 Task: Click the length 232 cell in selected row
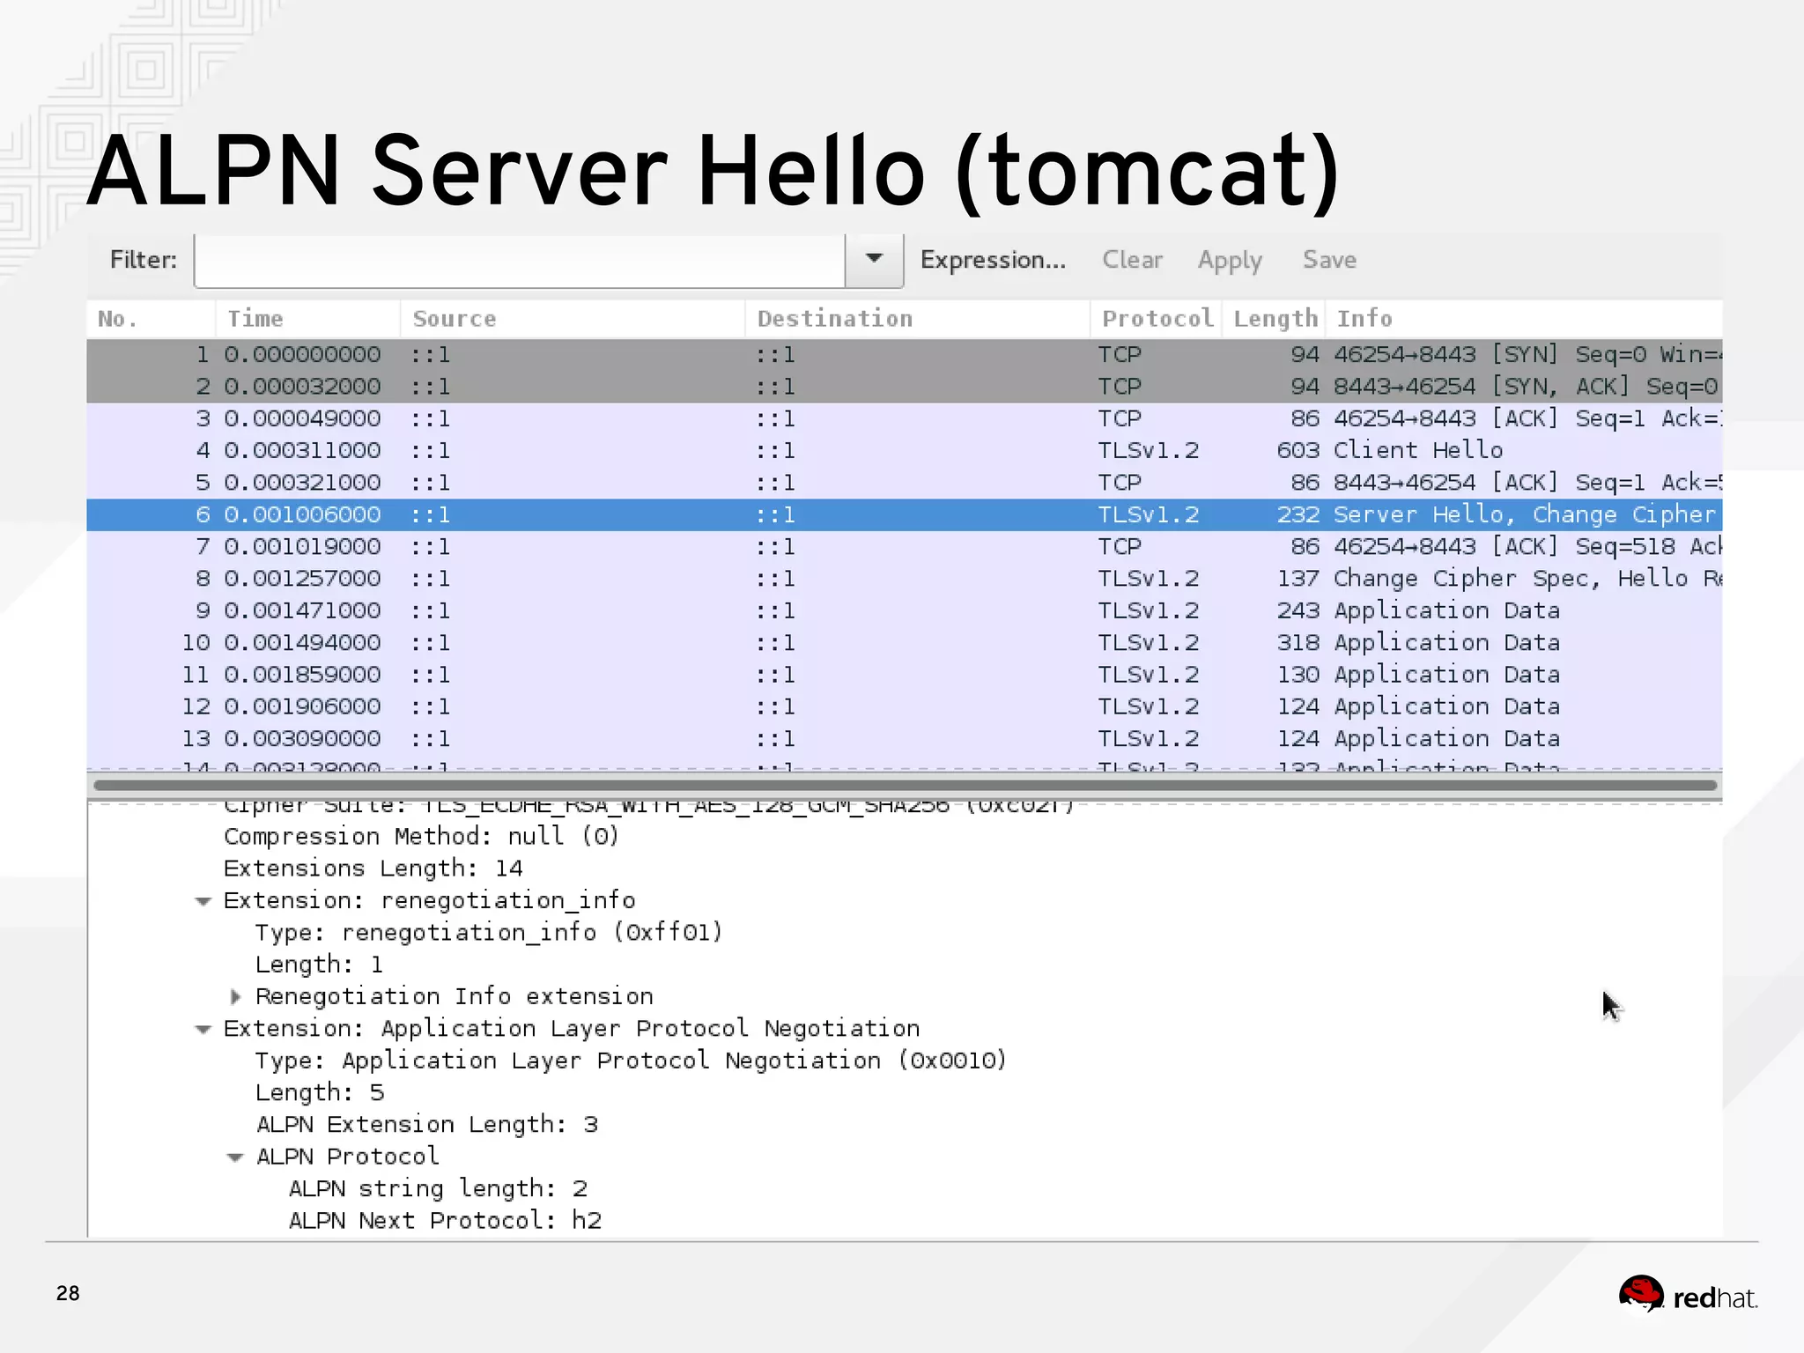point(1298,514)
